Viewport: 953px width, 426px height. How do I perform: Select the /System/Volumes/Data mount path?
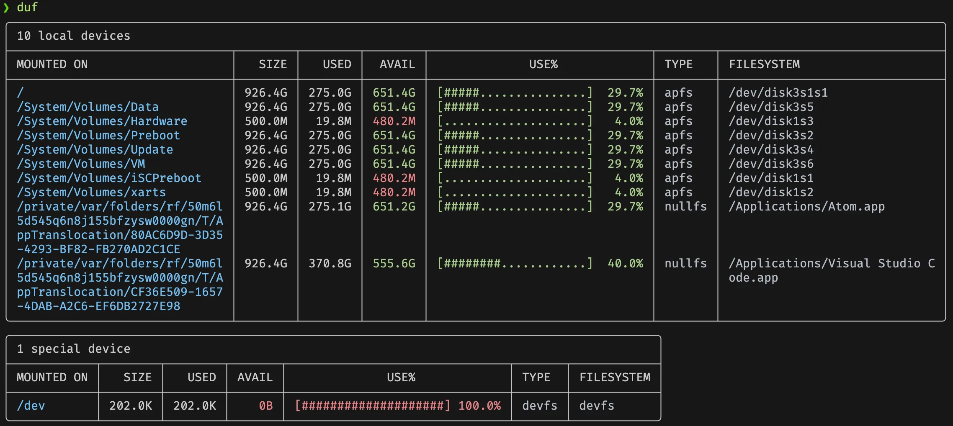pos(88,107)
